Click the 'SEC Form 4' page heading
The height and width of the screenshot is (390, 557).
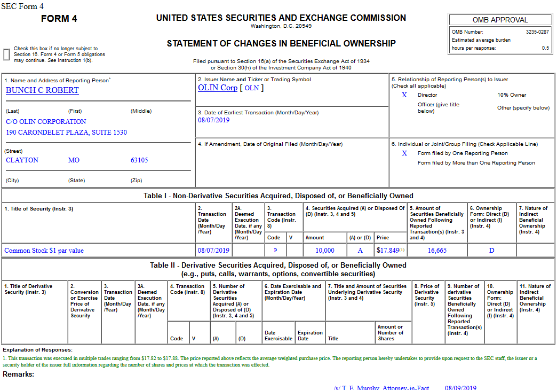pos(22,6)
